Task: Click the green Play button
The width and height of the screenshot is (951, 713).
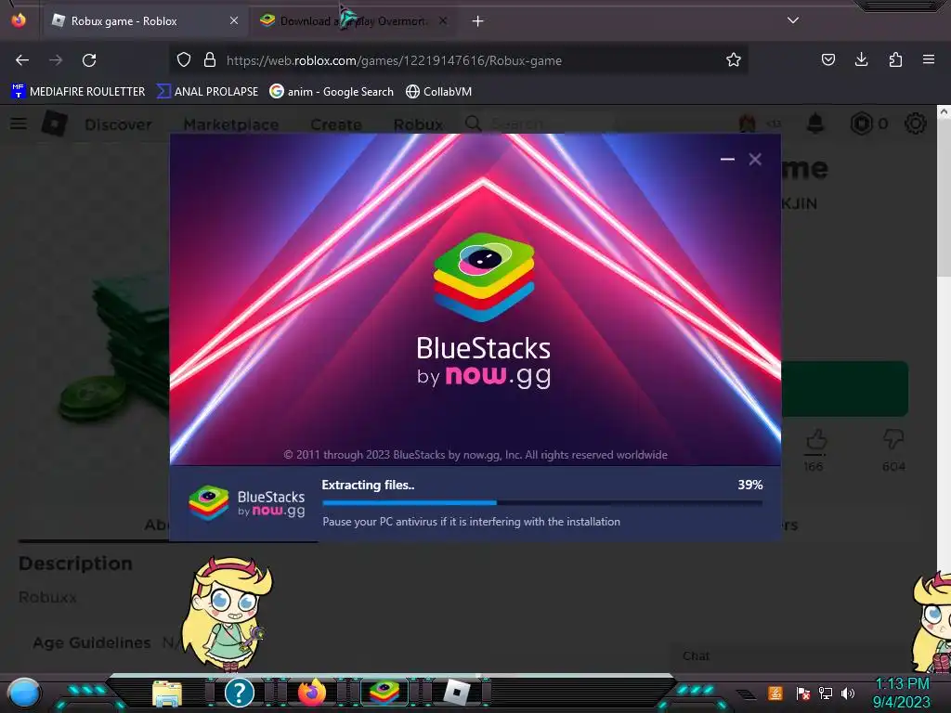Action: pos(844,389)
